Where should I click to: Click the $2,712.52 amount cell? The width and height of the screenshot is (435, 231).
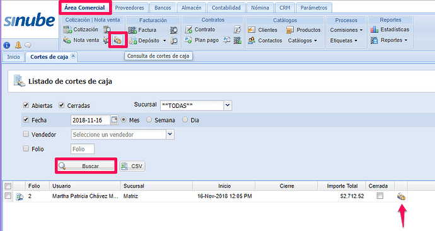342,196
